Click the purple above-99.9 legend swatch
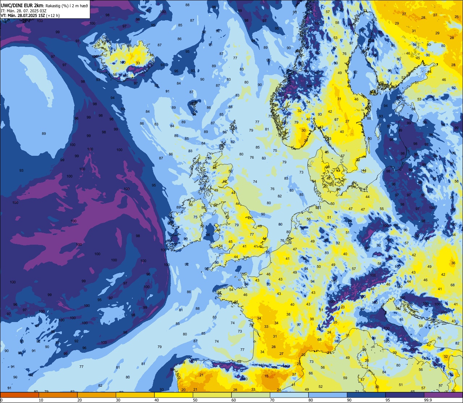Image resolution: width=463 pixels, height=403 pixels. 443,395
